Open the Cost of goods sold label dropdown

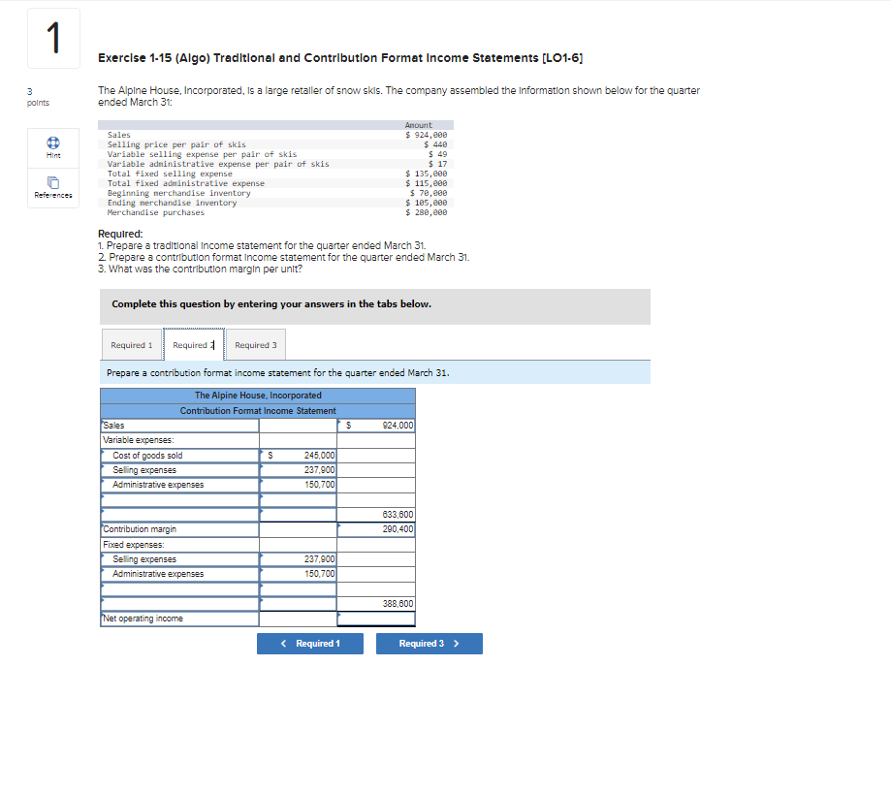179,456
